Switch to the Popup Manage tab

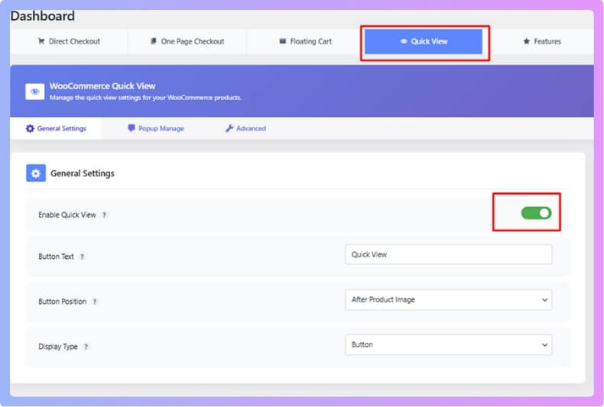[x=156, y=128]
